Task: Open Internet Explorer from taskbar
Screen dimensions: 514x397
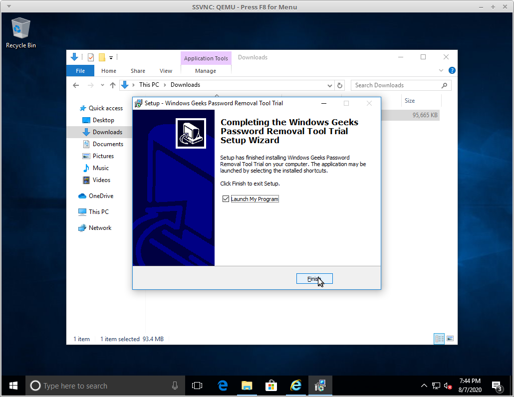Action: tap(296, 386)
